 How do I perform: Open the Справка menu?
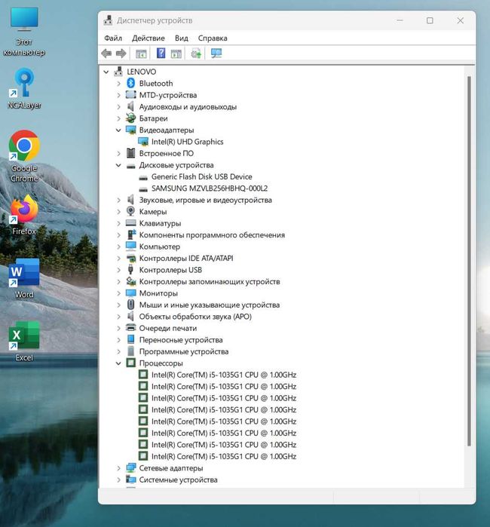pos(213,38)
